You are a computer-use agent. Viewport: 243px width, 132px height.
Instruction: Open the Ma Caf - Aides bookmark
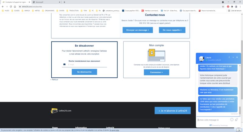tap(169, 11)
